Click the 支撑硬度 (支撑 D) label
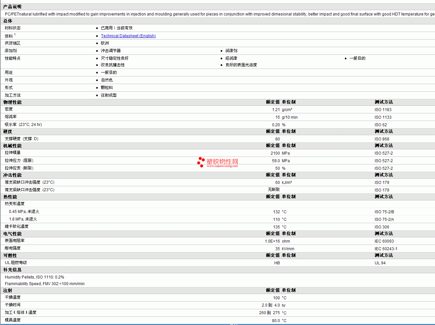Screen dimensions: 435x325 22,139
